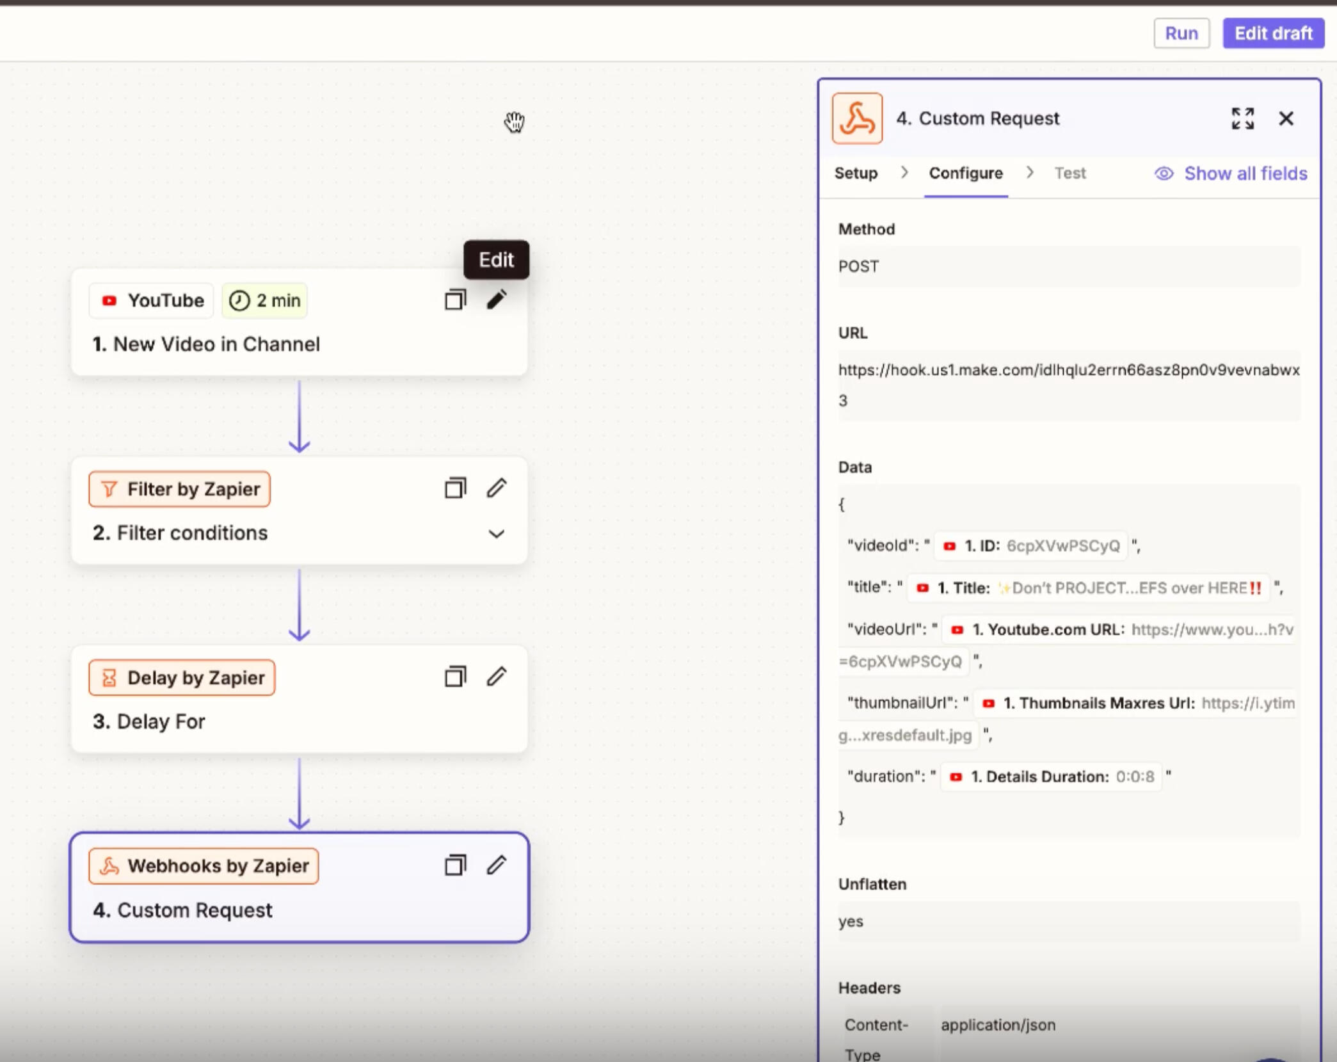
Task: Duplicate the New Video in Channel step
Action: [455, 300]
